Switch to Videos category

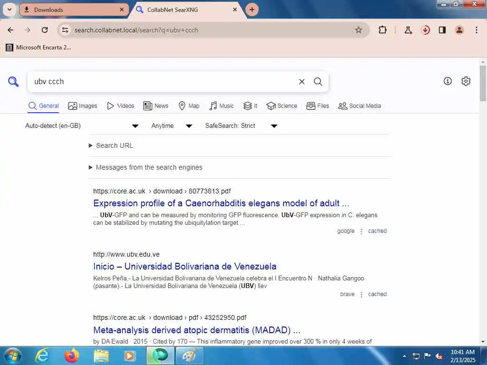coord(120,106)
